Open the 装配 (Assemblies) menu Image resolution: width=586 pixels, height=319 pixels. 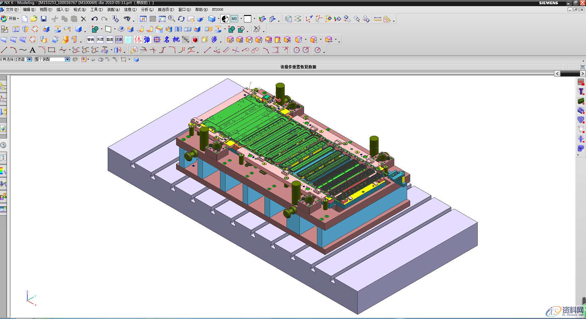[x=113, y=9]
